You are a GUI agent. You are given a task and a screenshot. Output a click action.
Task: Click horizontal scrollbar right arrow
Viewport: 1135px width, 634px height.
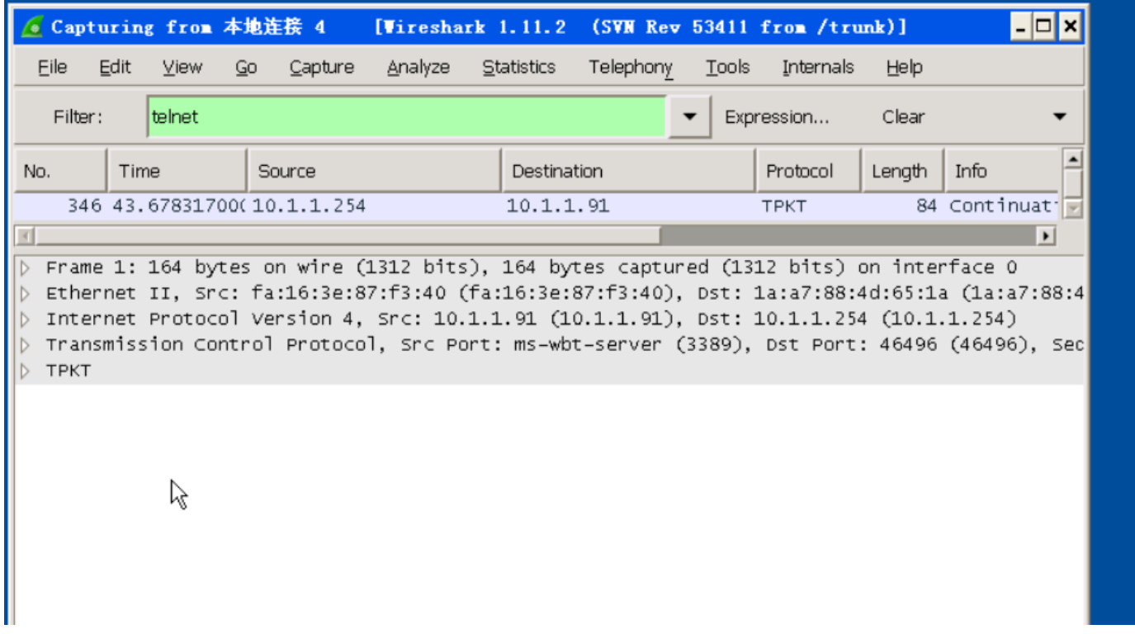(x=1047, y=236)
